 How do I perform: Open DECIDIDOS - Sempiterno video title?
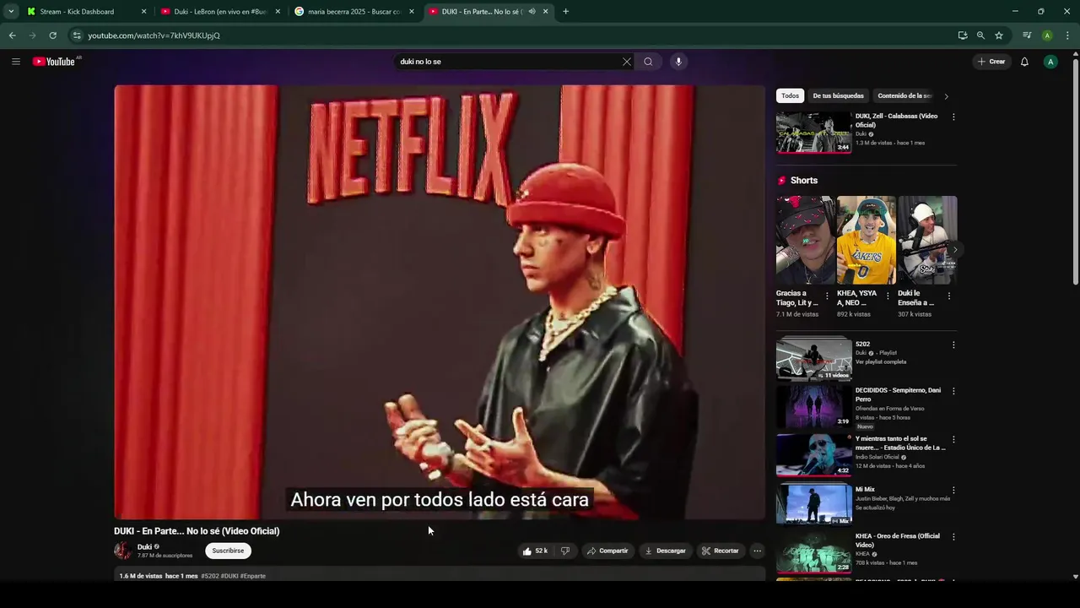tap(898, 394)
